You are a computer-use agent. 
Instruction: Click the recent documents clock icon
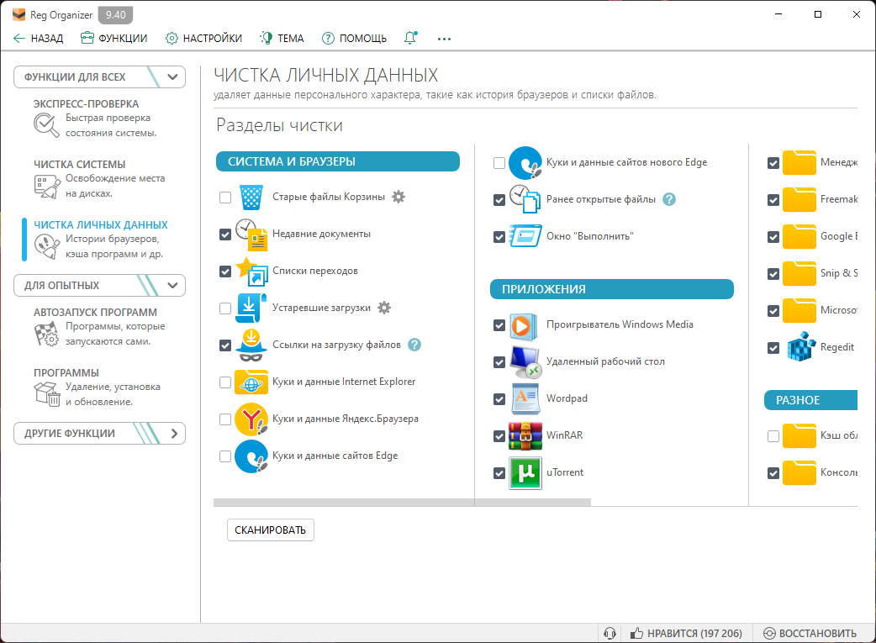point(251,234)
